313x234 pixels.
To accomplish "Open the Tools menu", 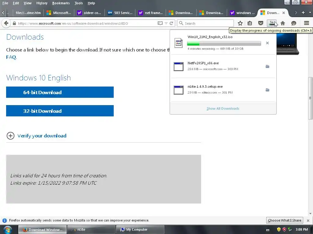I will [79, 3].
